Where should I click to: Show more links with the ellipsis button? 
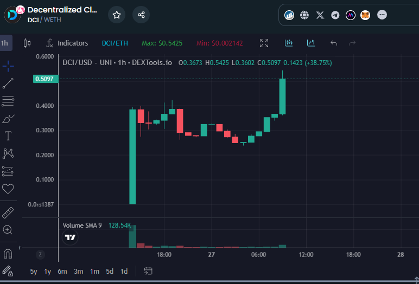pos(382,15)
